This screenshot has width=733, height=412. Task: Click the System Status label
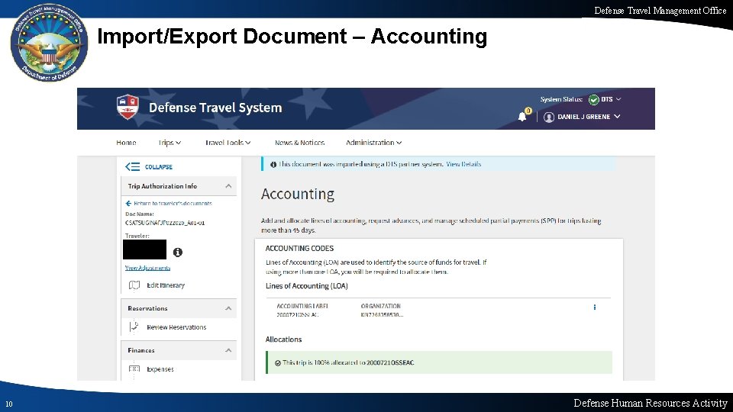pyautogui.click(x=561, y=99)
